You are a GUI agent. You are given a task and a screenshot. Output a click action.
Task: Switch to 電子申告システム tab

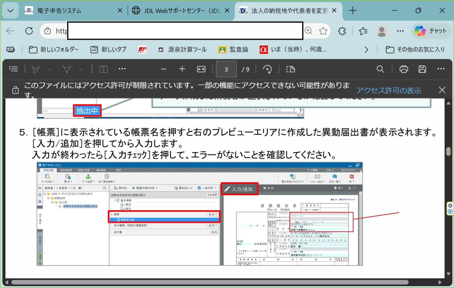point(59,11)
